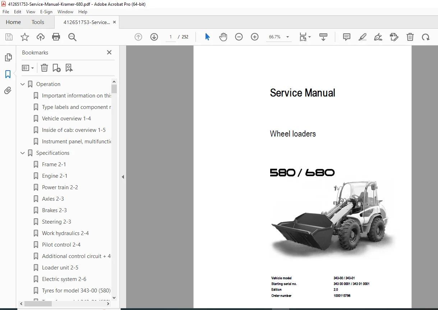Viewport: 438px width, 310px height.
Task: Add a sticky note comment
Action: tap(347, 37)
